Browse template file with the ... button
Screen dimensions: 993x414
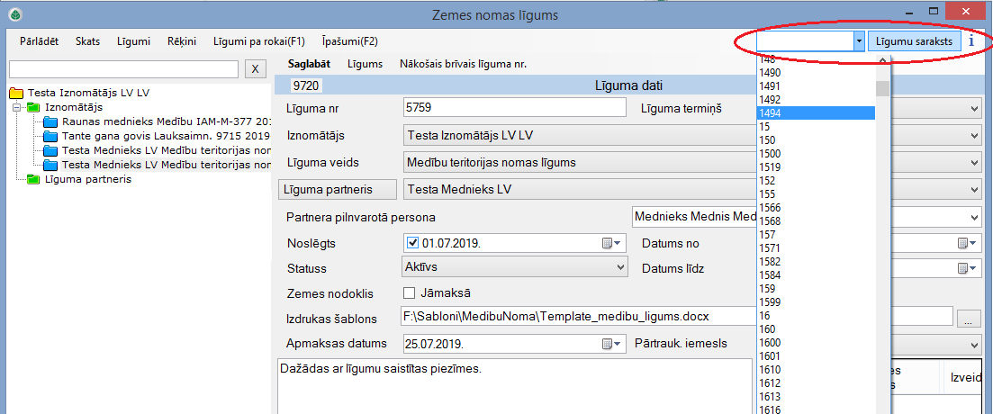tap(968, 319)
